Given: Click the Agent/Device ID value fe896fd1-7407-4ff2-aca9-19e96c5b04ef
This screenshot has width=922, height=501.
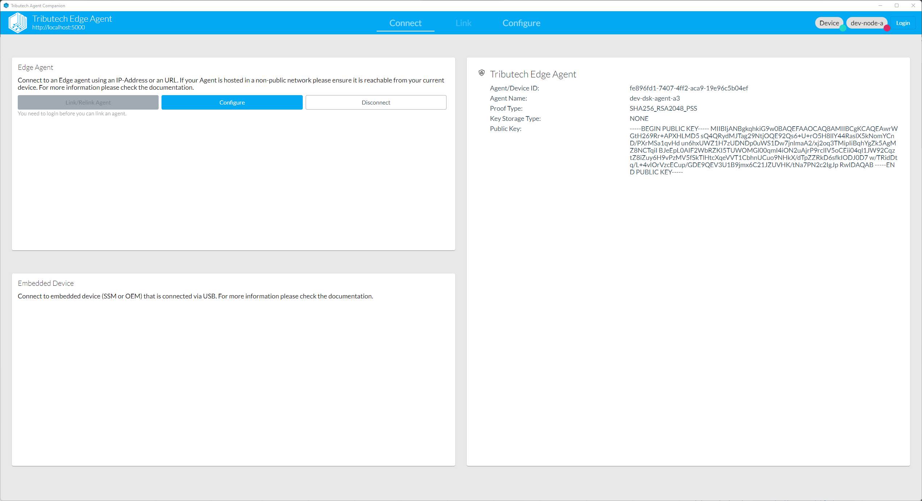Looking at the screenshot, I should coord(689,88).
